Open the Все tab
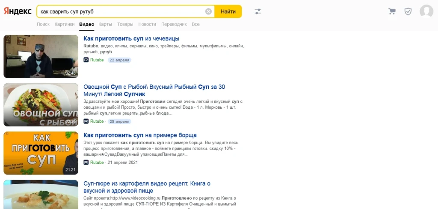Screen dimensions: 438x209 tap(195, 24)
